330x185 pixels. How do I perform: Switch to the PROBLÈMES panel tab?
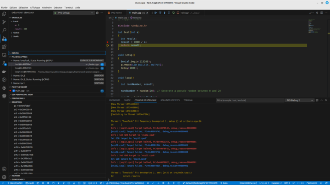[115, 100]
